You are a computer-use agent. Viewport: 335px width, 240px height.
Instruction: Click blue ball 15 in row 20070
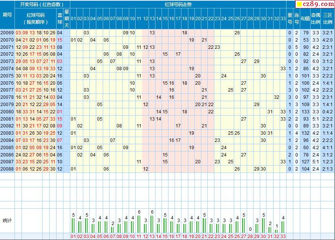[x=60, y=40]
